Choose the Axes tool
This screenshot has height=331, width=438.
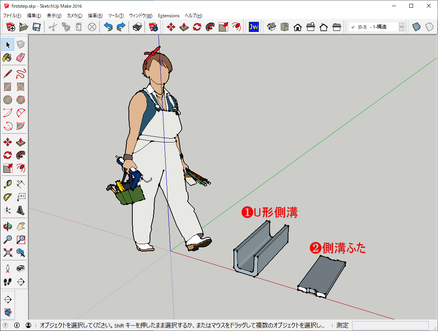(8, 210)
